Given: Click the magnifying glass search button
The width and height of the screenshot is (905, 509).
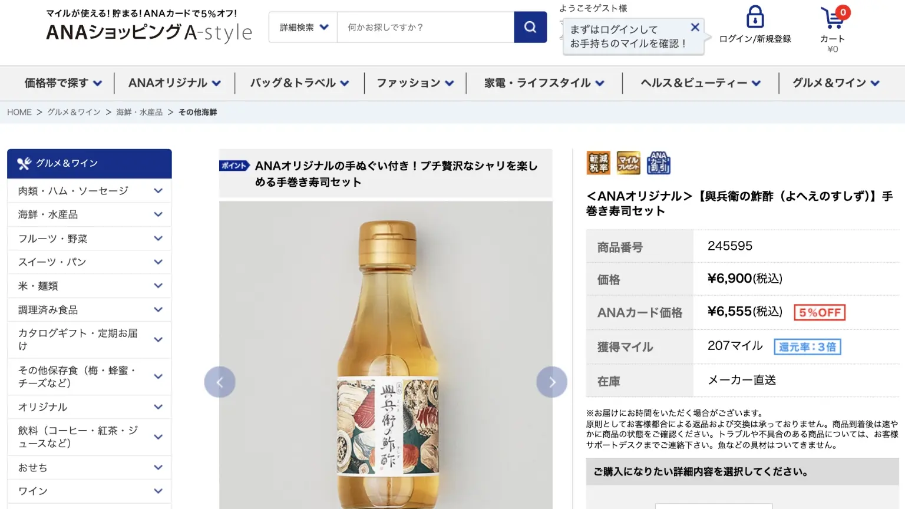Looking at the screenshot, I should click(530, 27).
